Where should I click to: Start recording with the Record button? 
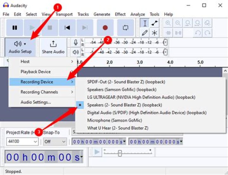(x=105, y=28)
